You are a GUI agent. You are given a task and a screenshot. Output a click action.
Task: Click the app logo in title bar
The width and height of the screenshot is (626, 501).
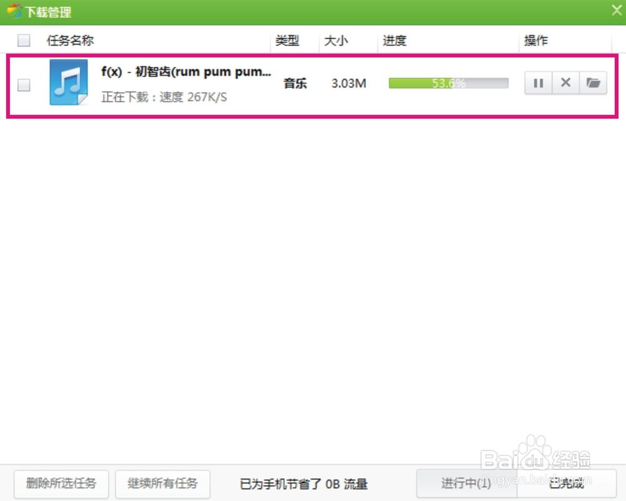tap(14, 11)
